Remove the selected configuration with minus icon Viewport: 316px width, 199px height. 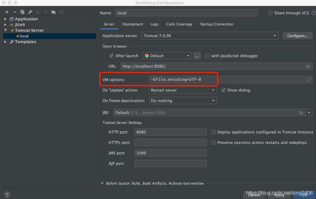point(15,12)
